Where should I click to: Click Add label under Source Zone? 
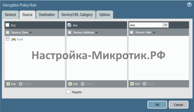pos(13,84)
